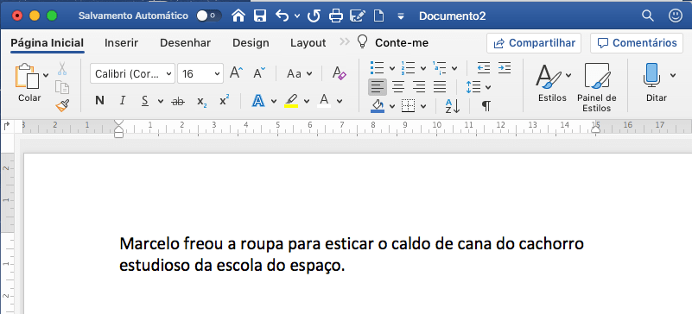Open the Estilos gallery
Viewport: 692px width, 314px height.
coord(549,82)
